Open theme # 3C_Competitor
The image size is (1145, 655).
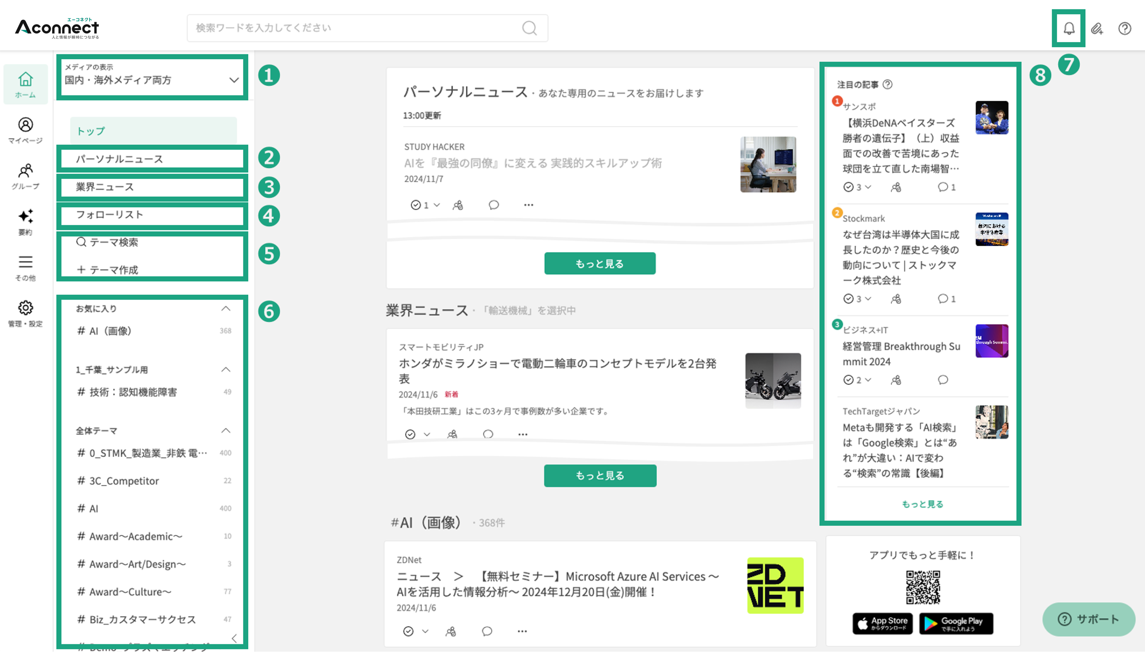tap(153, 481)
